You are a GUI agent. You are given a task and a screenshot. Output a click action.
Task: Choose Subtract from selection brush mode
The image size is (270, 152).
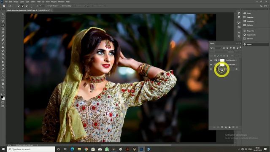(26, 6)
